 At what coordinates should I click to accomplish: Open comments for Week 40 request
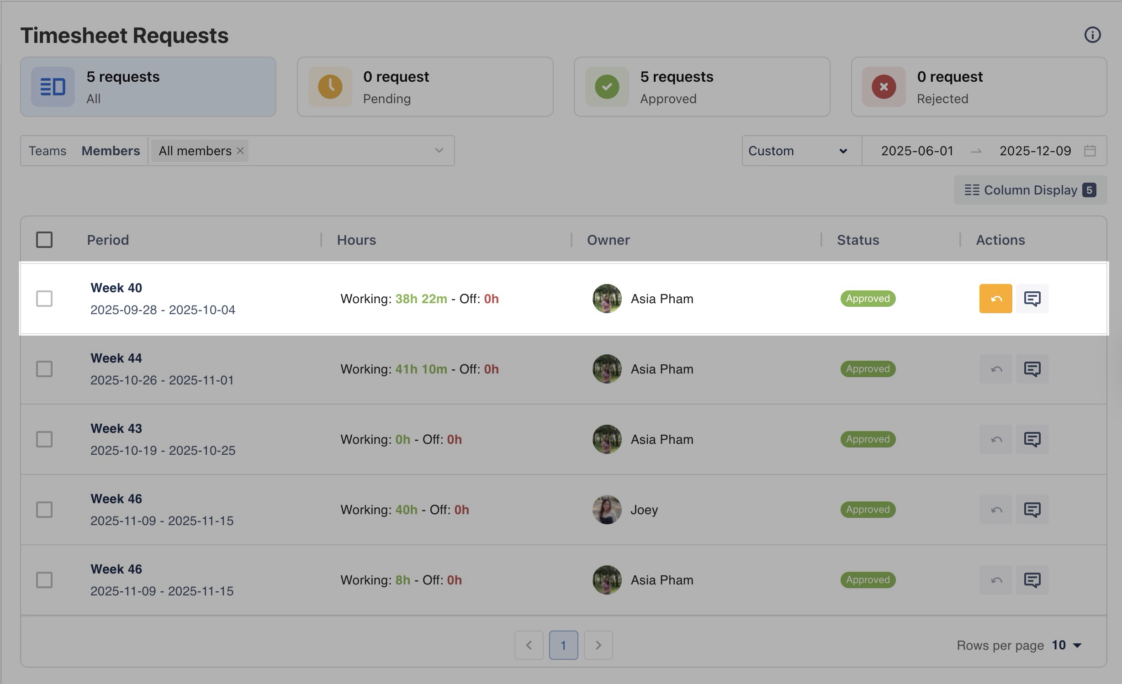tap(1032, 299)
